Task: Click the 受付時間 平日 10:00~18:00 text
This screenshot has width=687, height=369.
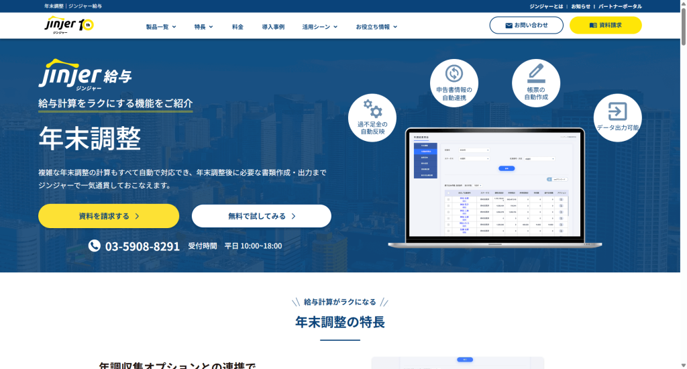Action: [235, 246]
